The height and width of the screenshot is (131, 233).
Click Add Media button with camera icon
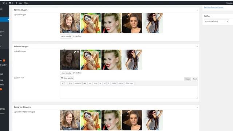pos(67,78)
